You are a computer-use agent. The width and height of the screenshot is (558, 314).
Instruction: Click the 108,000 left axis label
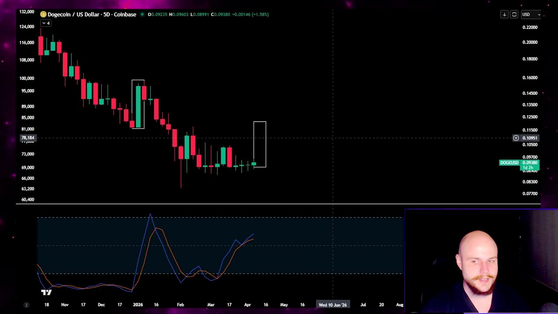[27, 60]
